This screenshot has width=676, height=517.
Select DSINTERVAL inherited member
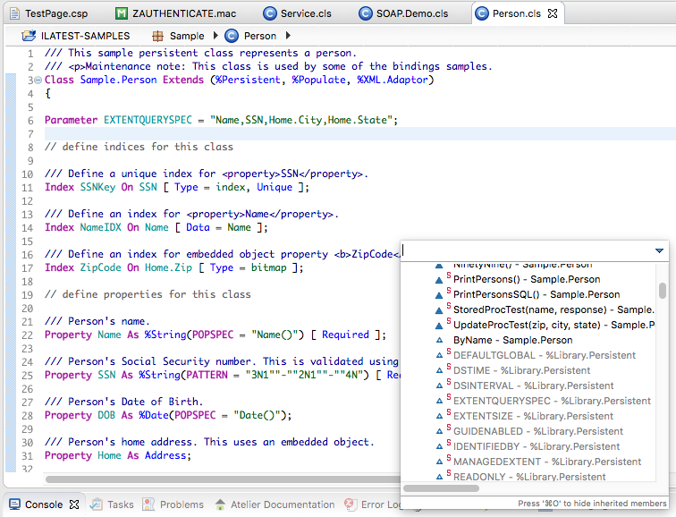click(x=533, y=386)
